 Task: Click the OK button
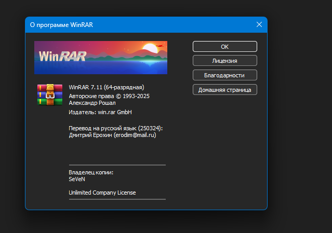pos(225,47)
